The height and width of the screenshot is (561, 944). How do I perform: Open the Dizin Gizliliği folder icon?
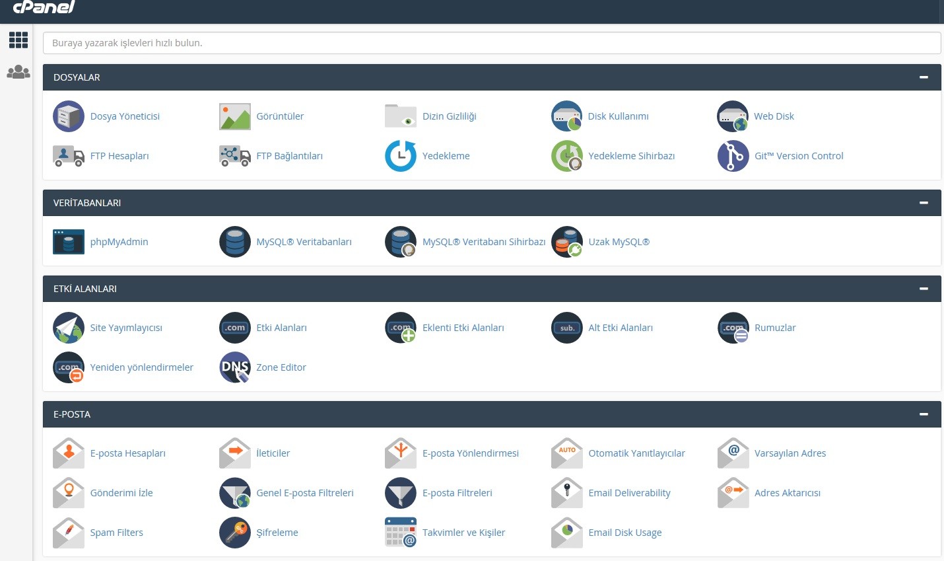point(401,116)
